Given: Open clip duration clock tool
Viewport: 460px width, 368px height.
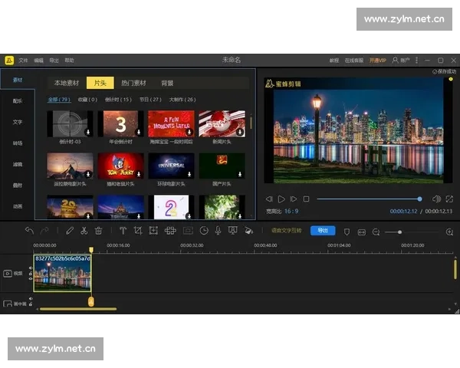Looking at the screenshot, I should (x=204, y=231).
